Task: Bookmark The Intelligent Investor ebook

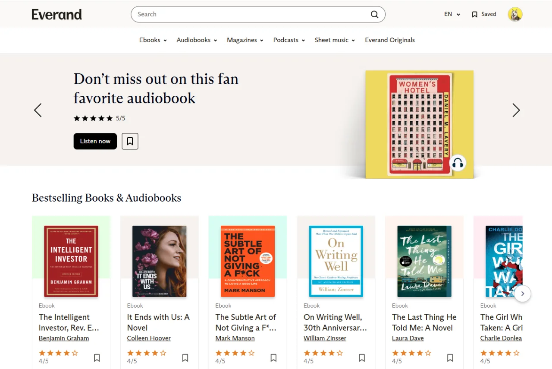Action: click(x=97, y=358)
